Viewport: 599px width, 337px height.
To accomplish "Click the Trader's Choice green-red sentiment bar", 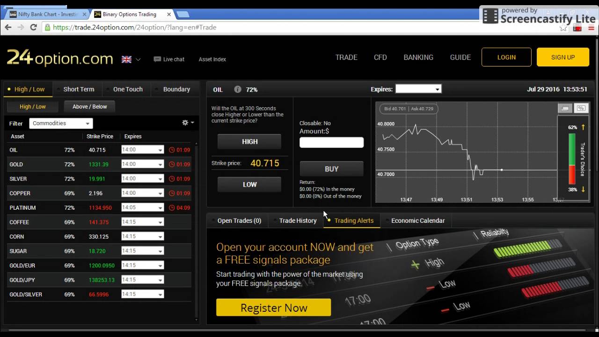I will [572, 159].
